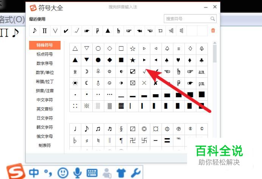262x179 pixels.
Task: Open the soft keyboard icon
Action: point(92,173)
